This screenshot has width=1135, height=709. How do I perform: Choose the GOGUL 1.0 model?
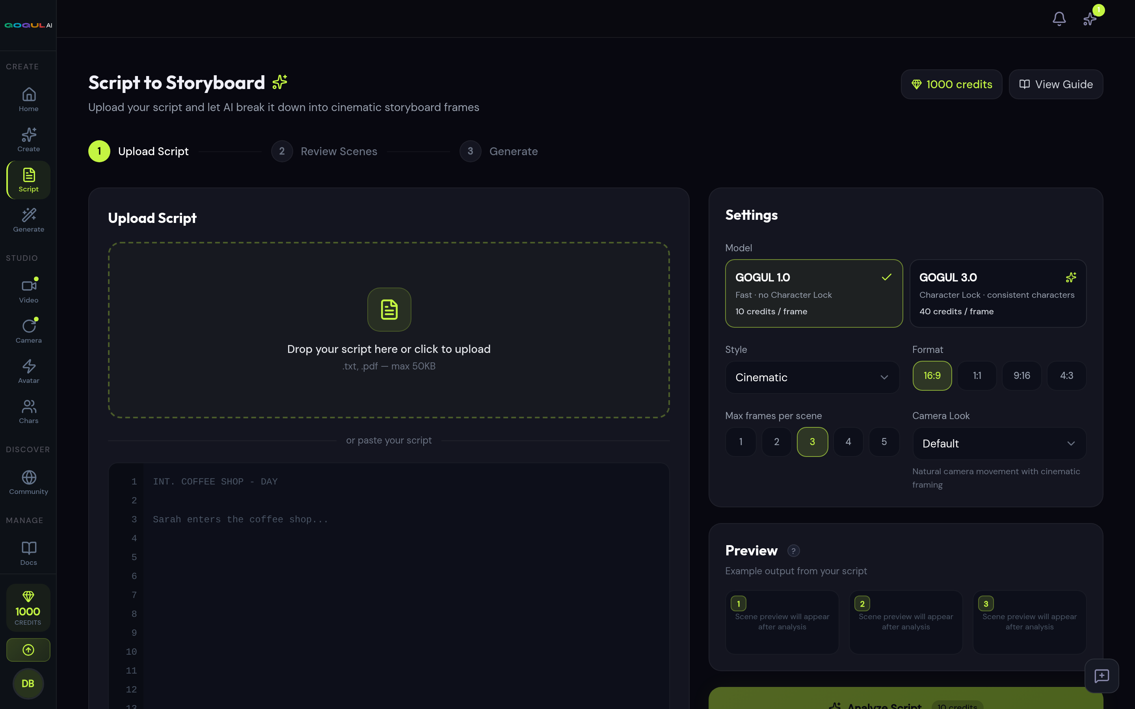814,293
